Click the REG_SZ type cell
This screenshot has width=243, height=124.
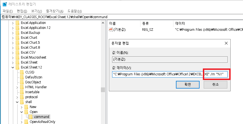point(147,30)
